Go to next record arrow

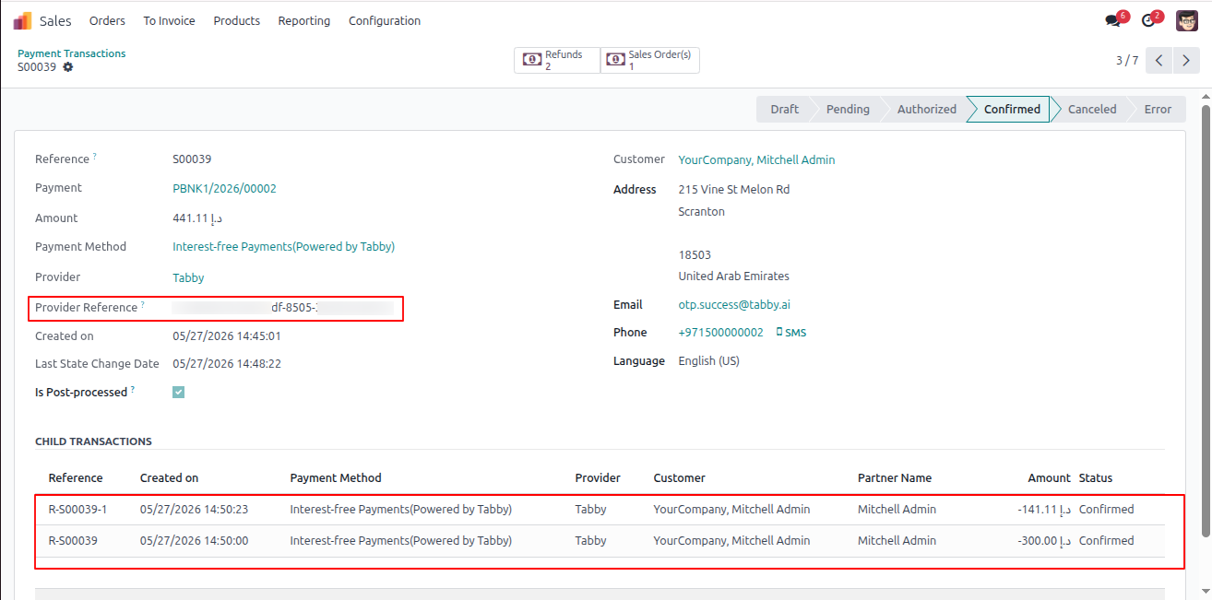click(1186, 61)
